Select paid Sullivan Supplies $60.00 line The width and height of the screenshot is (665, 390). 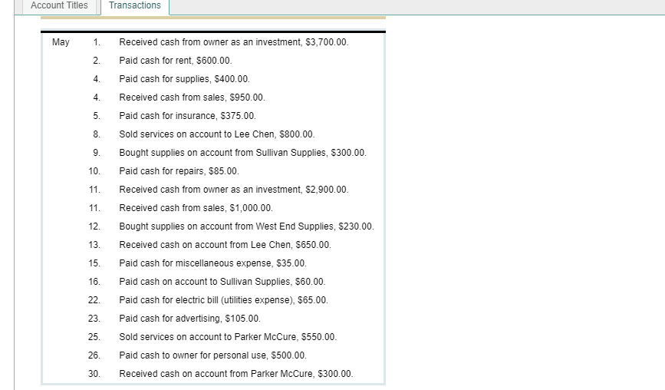click(222, 282)
